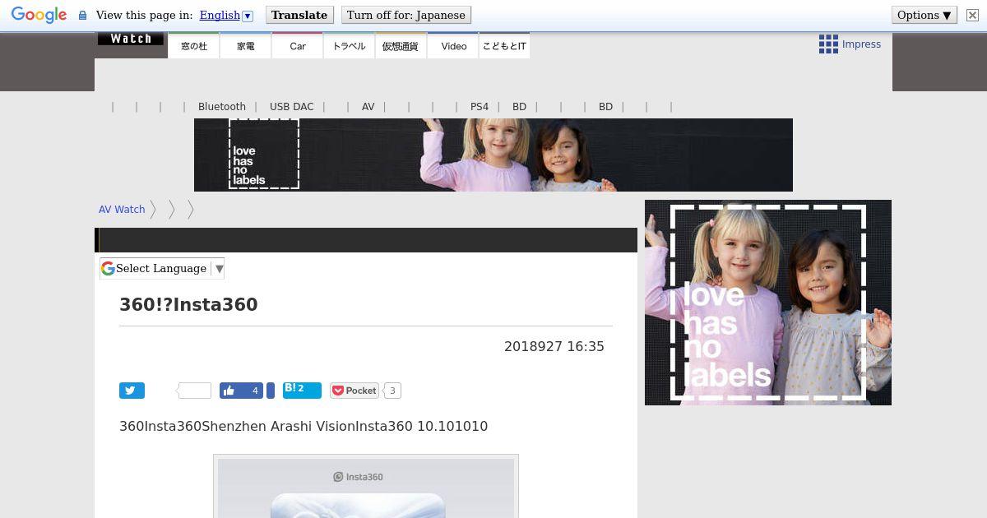Open the 仮想通貨 tab
The height and width of the screenshot is (518, 987).
[x=401, y=46]
